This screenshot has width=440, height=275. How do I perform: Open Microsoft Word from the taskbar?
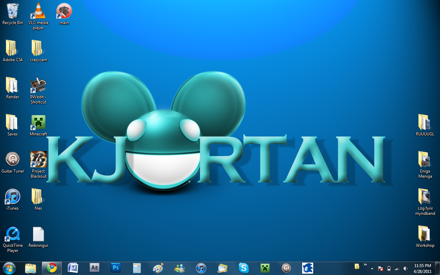pyautogui.click(x=73, y=268)
